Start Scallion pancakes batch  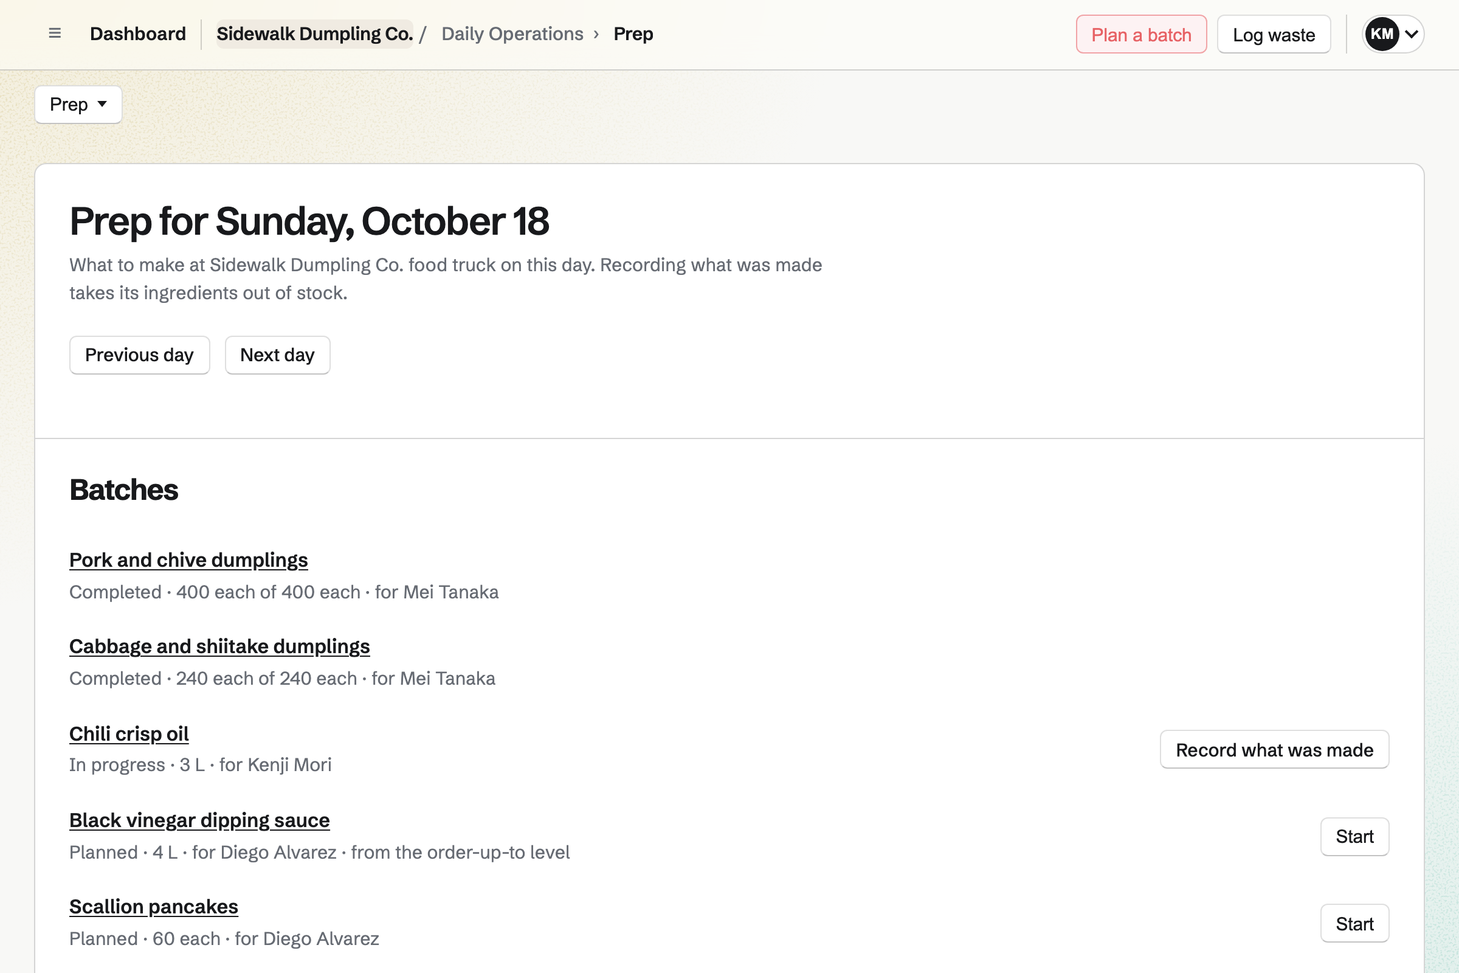[x=1354, y=923]
